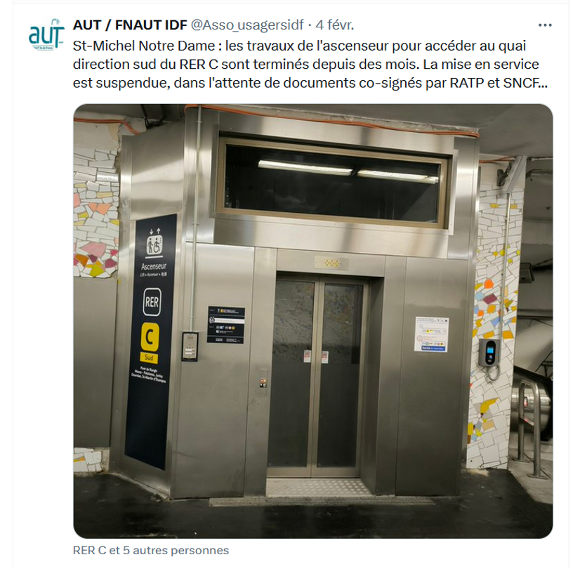Click the AUT / FNAUT IDF display name
Image resolution: width=587 pixels, height=569 pixels.
pyautogui.click(x=130, y=25)
